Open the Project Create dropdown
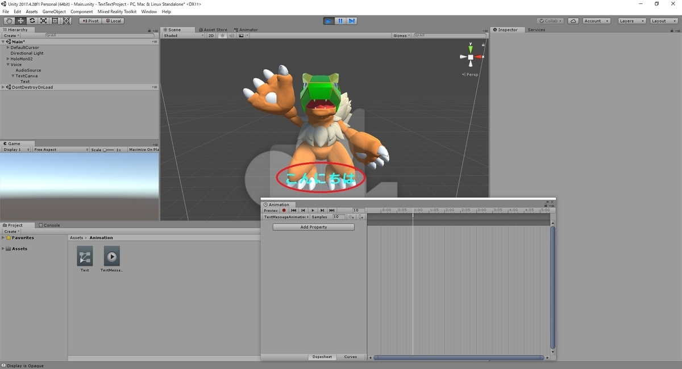The height and width of the screenshot is (369, 682). [x=11, y=232]
